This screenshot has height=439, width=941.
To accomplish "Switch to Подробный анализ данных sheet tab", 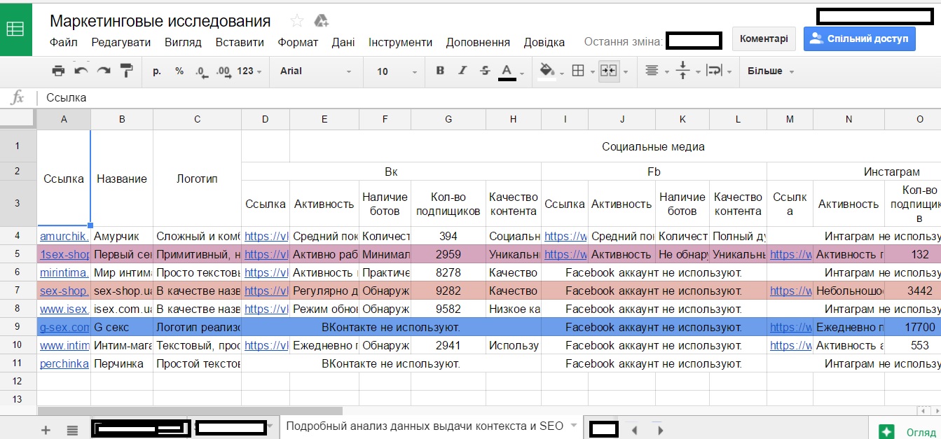I will pyautogui.click(x=425, y=426).
